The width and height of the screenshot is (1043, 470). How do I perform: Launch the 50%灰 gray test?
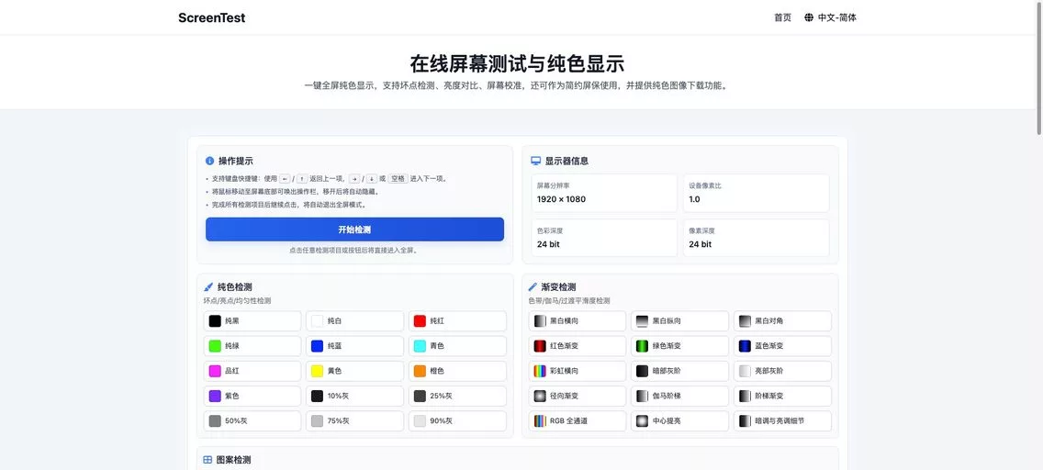(x=252, y=420)
